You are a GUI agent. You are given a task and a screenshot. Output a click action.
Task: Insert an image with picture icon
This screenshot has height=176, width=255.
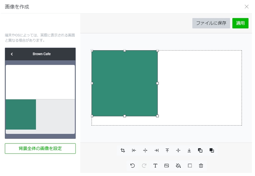167,166
